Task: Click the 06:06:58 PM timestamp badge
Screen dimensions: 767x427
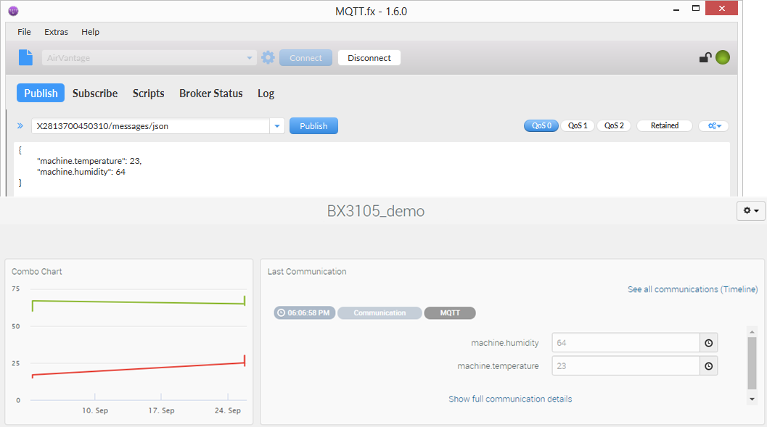Action: point(304,312)
